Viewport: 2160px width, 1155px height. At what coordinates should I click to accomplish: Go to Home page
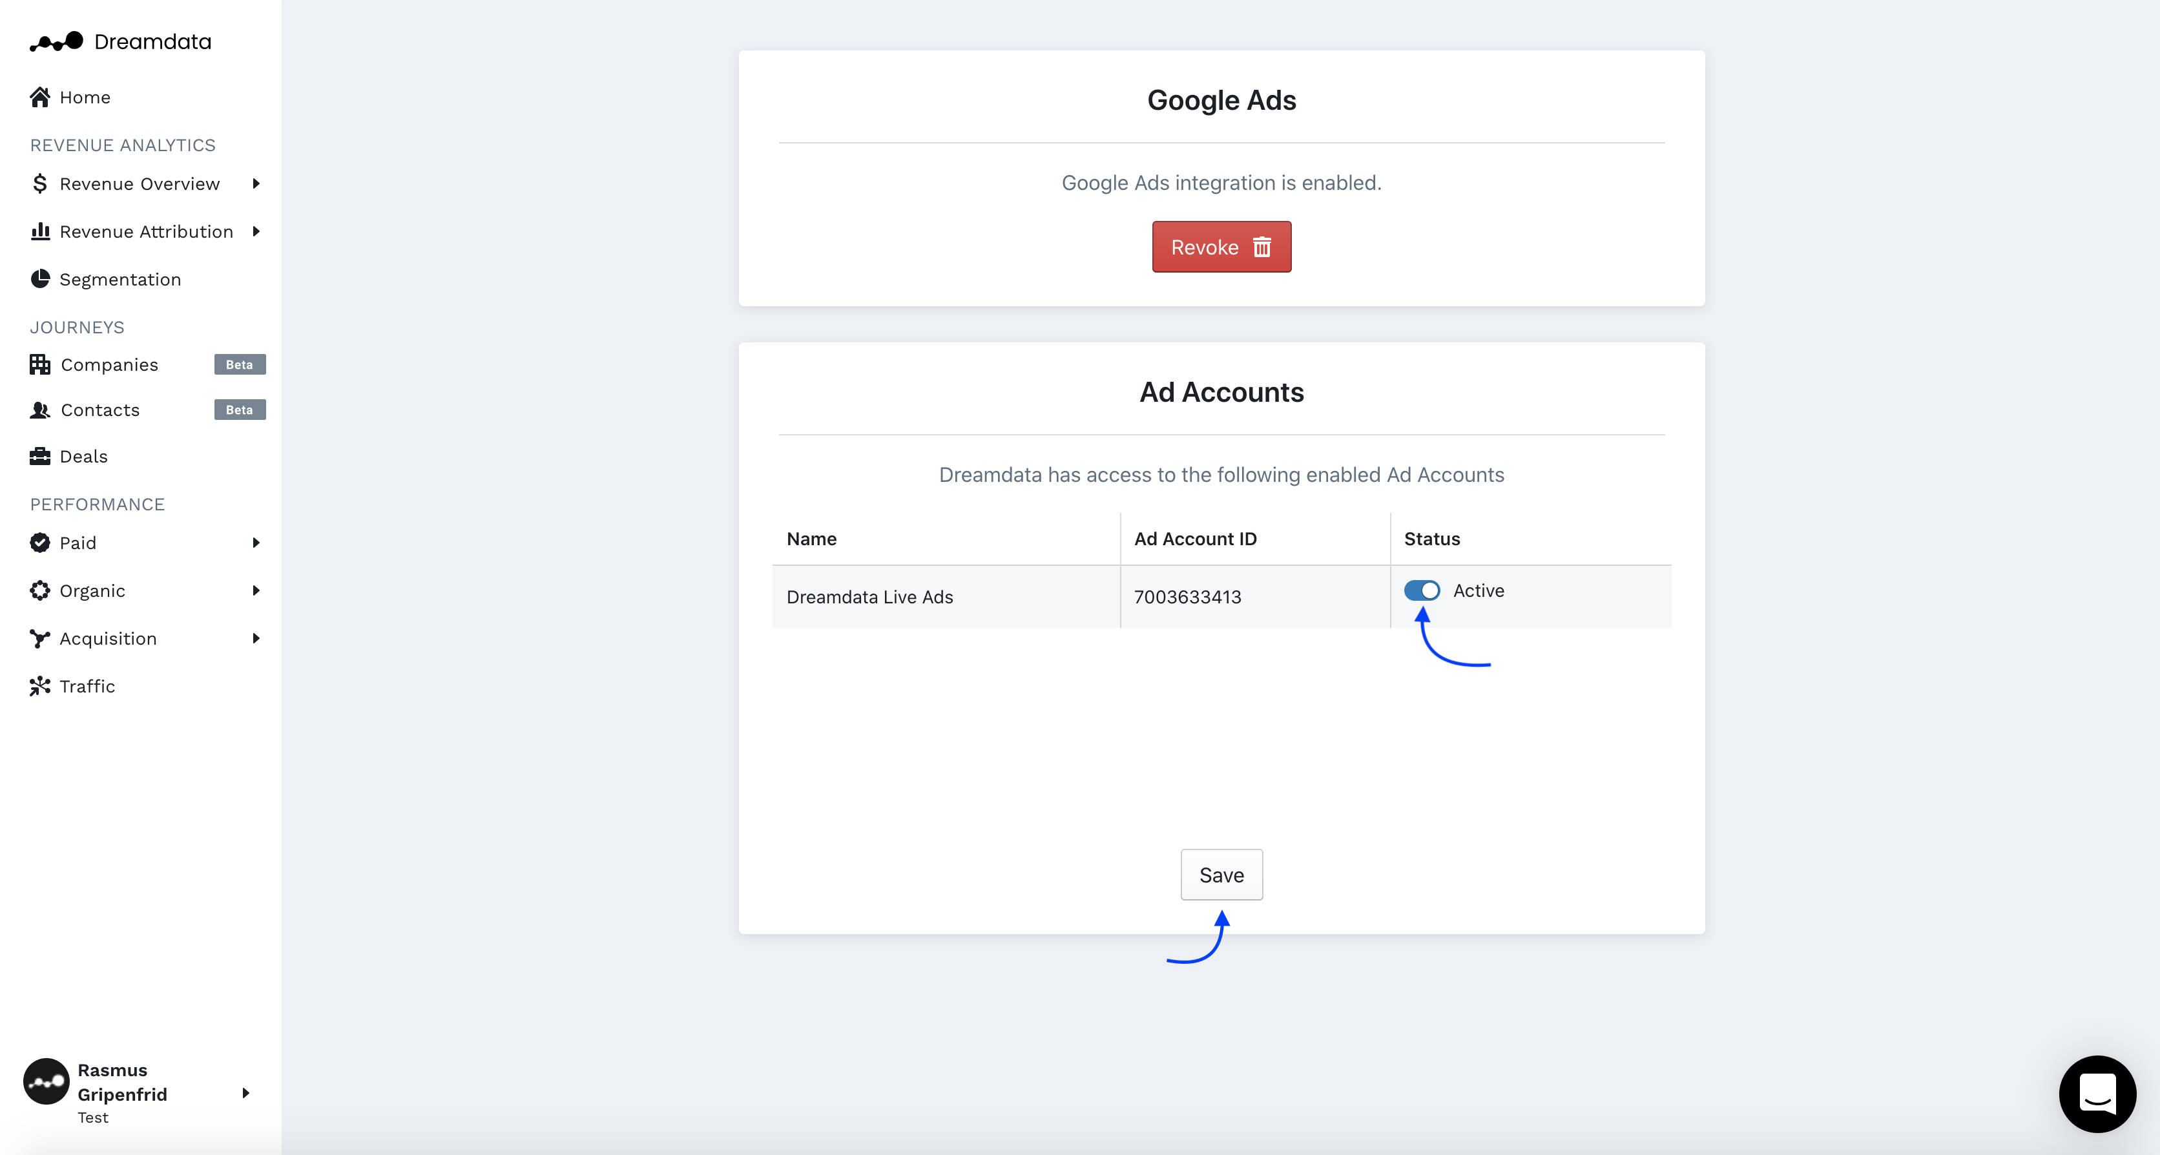pyautogui.click(x=85, y=98)
